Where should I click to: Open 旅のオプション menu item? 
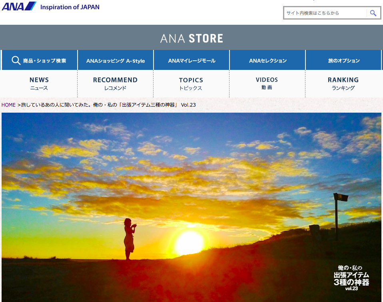[344, 60]
